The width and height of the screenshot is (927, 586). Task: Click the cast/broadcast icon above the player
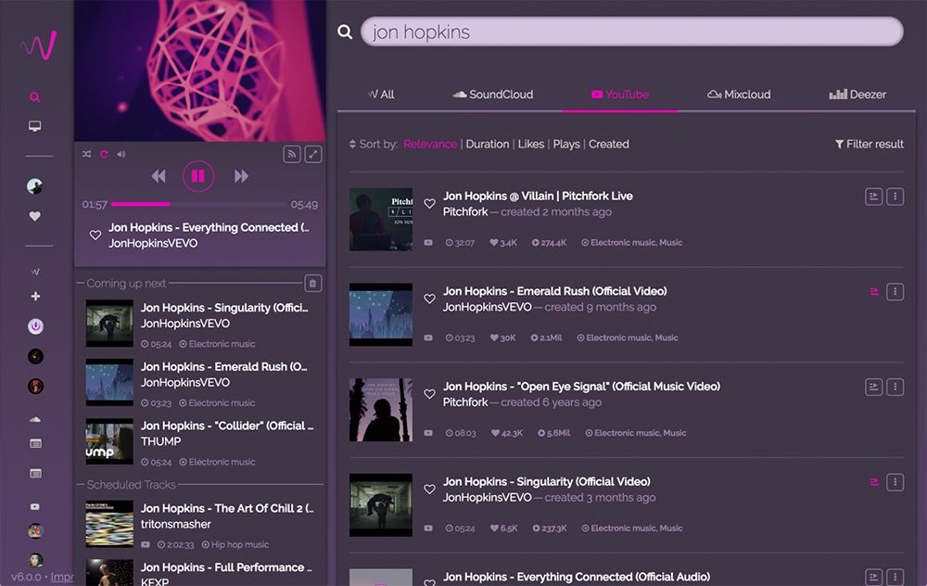(x=292, y=154)
